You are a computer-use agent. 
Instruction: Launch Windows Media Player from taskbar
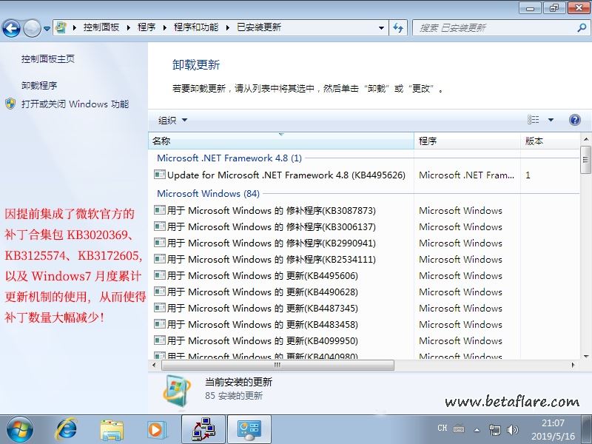[x=156, y=428]
